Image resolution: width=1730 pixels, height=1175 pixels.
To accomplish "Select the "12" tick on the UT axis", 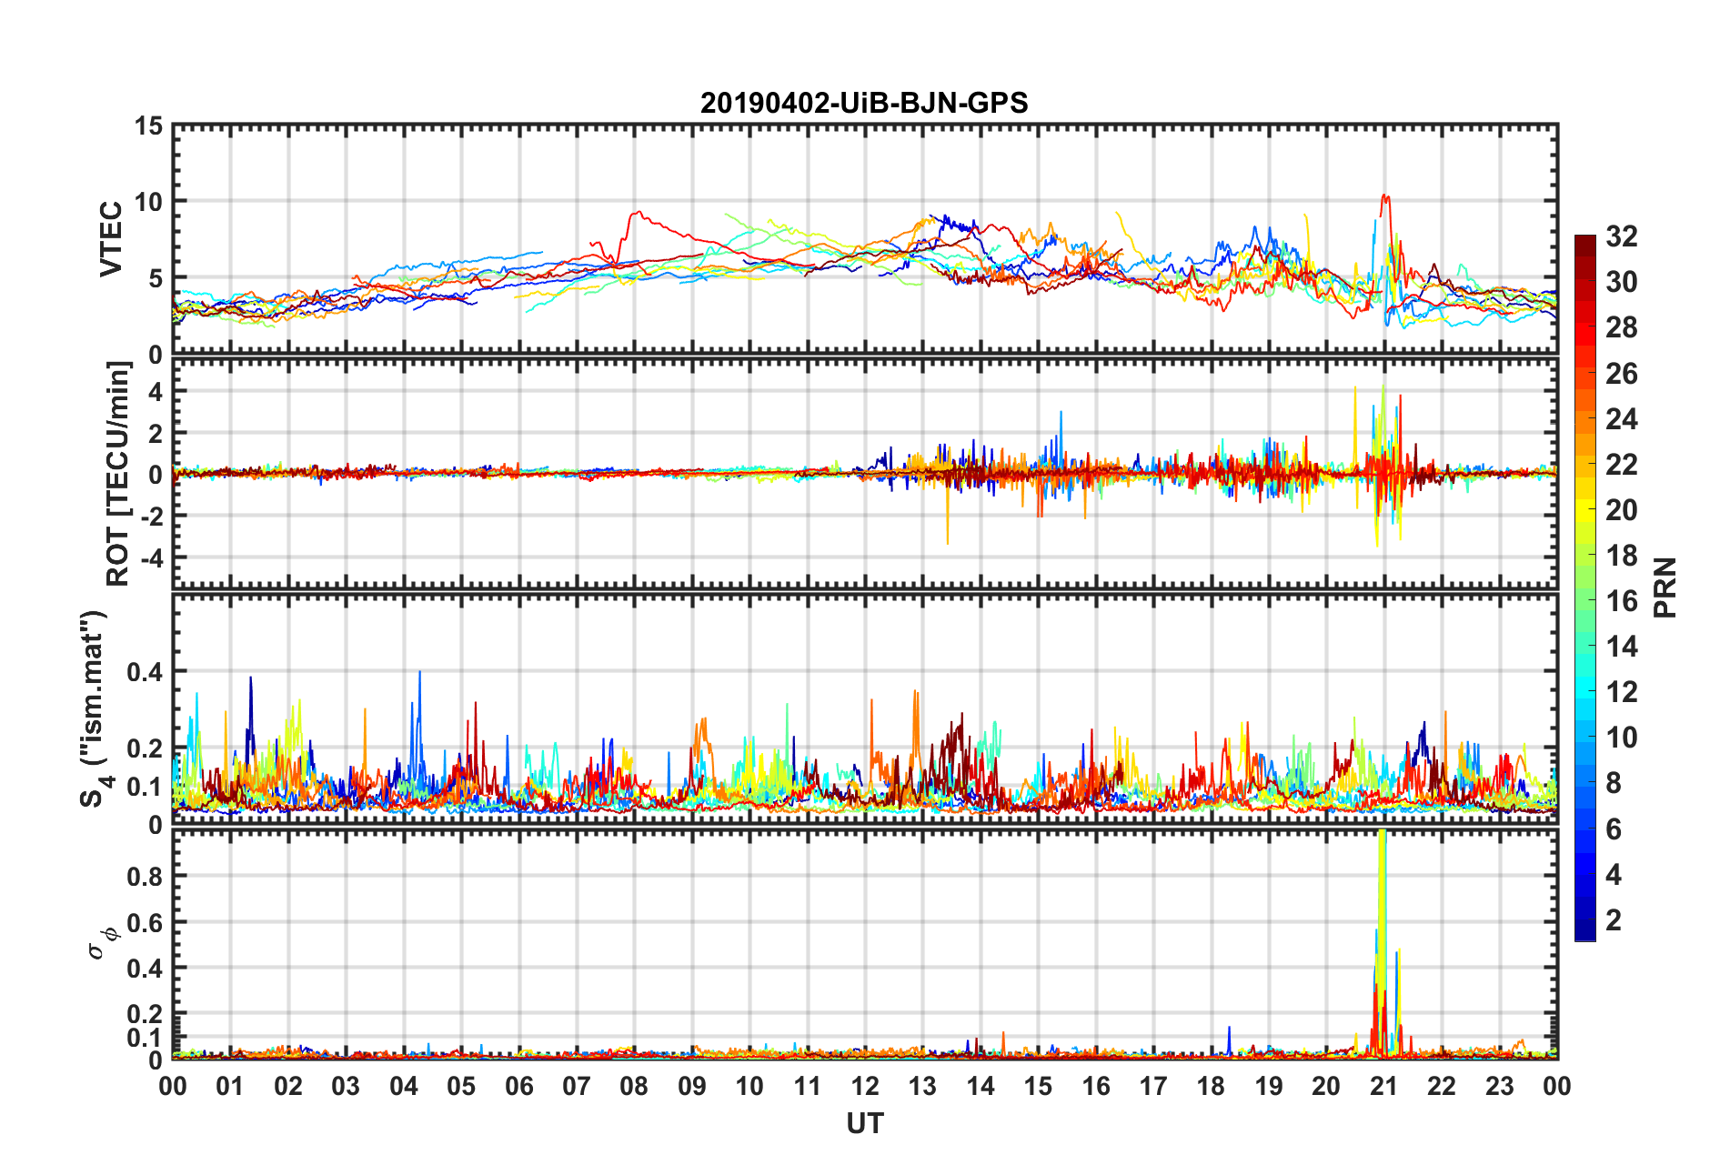I will click(865, 1086).
